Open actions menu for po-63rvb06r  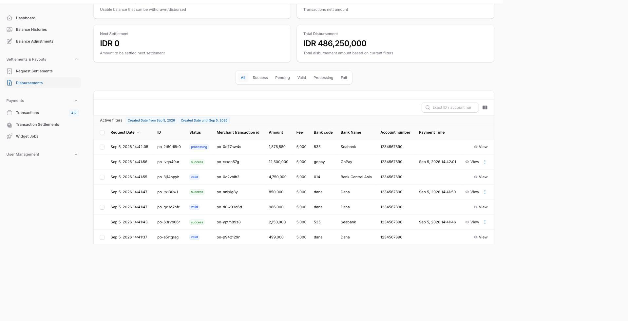[485, 222]
